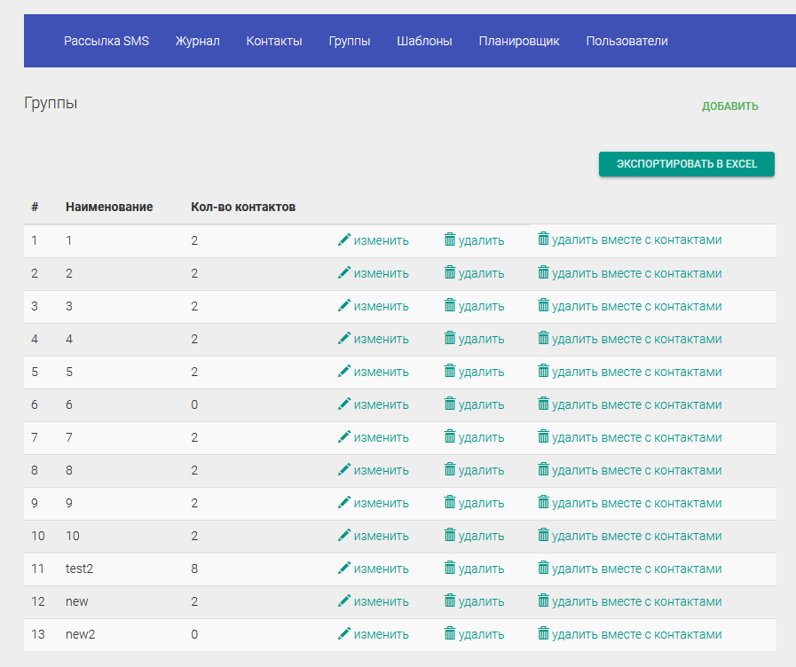Navigate to Пользователи section
This screenshot has width=796, height=667.
pos(627,41)
